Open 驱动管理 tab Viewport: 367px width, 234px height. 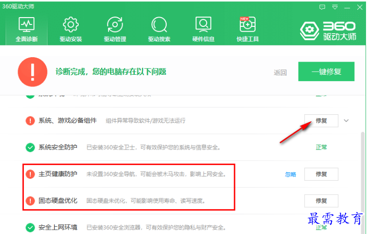pyautogui.click(x=115, y=29)
